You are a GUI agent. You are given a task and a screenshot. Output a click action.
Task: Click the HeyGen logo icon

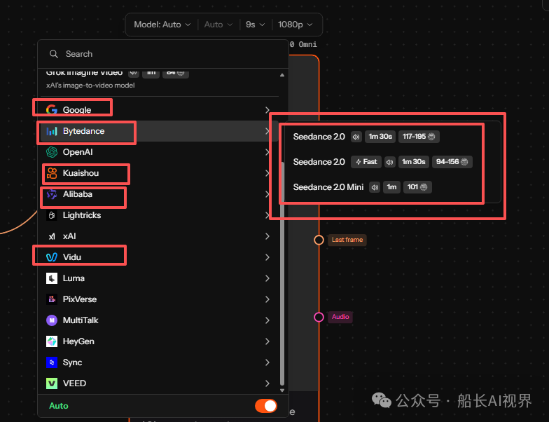coord(52,341)
